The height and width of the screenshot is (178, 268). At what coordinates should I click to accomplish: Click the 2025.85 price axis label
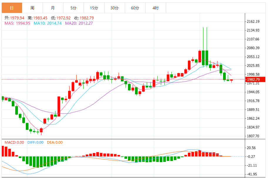(253, 66)
